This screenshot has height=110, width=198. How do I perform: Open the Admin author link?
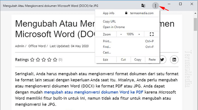(x=20, y=46)
